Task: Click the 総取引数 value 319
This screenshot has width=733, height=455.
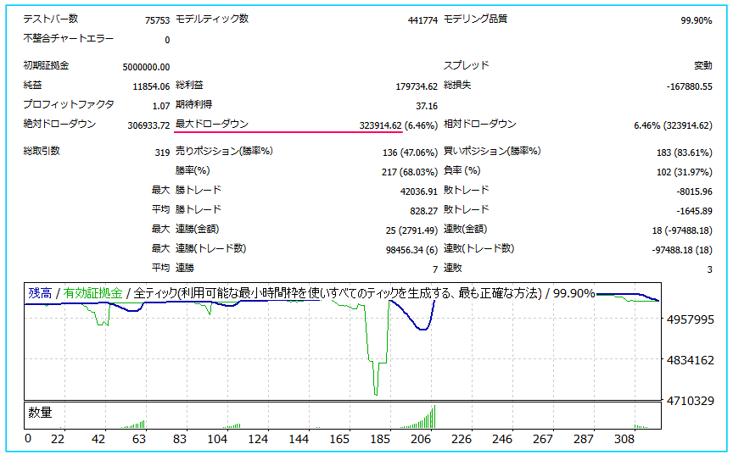Action: [x=162, y=153]
